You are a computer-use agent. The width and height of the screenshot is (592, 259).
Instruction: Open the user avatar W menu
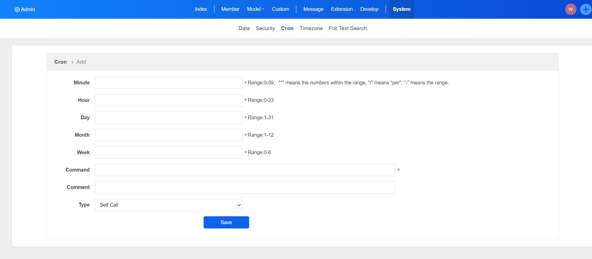[x=570, y=9]
